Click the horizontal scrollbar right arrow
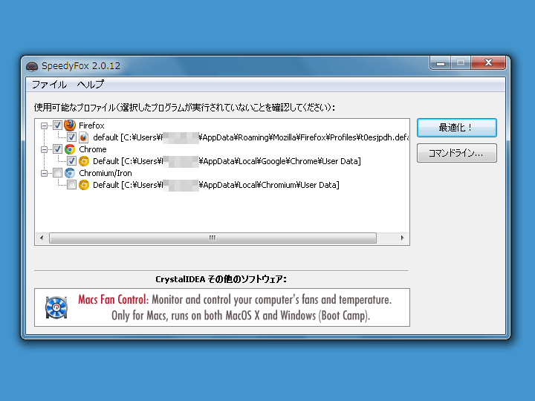 403,238
